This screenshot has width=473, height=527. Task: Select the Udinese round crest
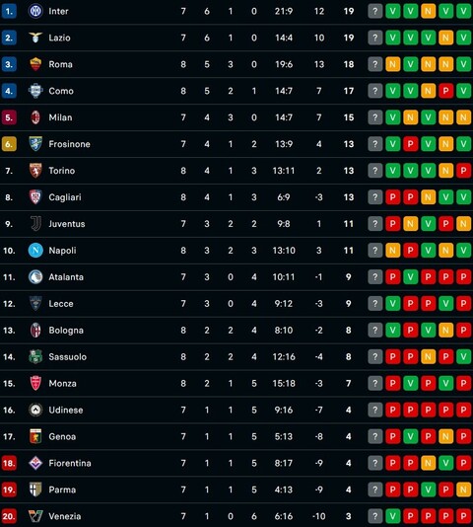[x=35, y=410]
